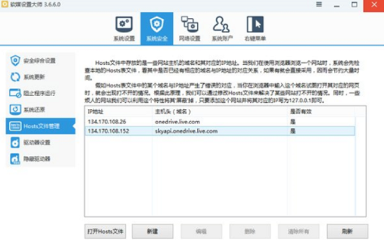Screen dimensions: 384x247
Task: Switch to the 网络设置 tab icon
Action: coord(190,24)
